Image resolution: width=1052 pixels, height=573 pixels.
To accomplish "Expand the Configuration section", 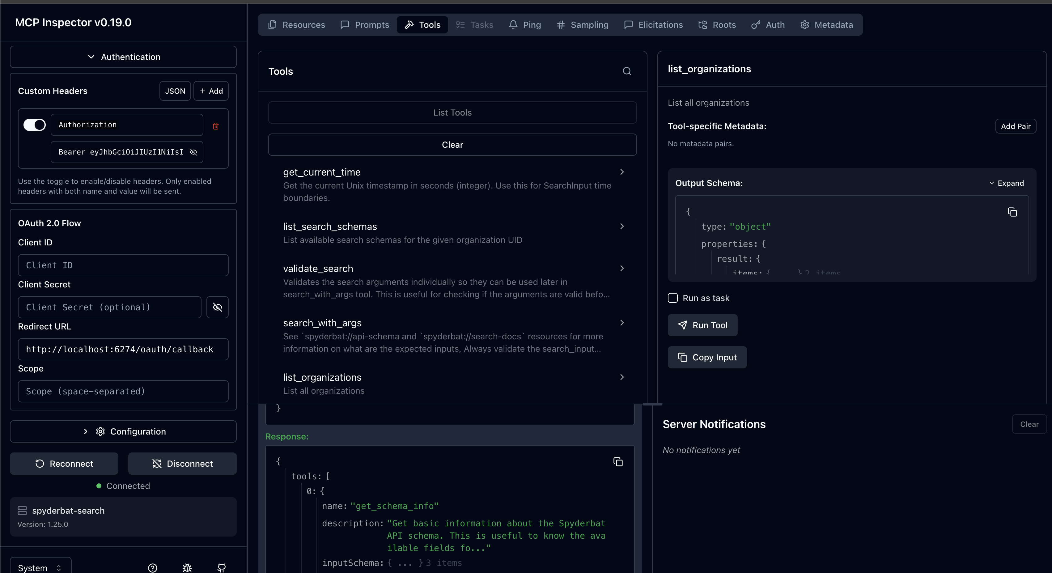I will [123, 432].
